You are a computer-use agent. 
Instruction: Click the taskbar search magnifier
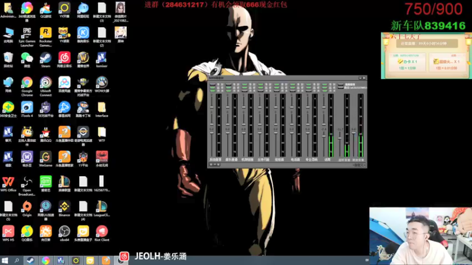pos(17,260)
